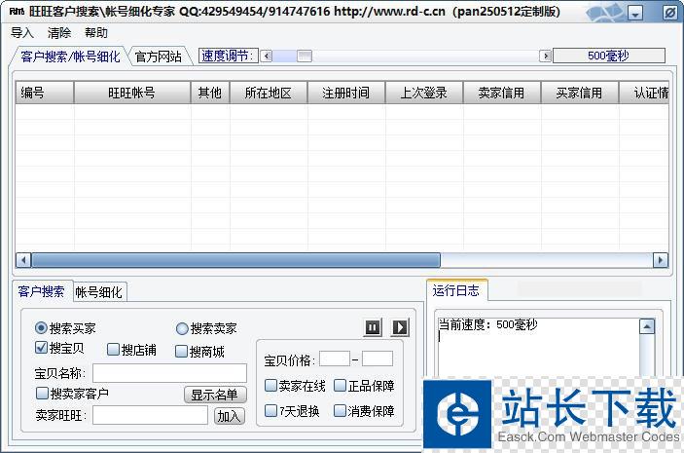Open the 清除 menu
Image resolution: width=684 pixels, height=453 pixels.
click(59, 33)
